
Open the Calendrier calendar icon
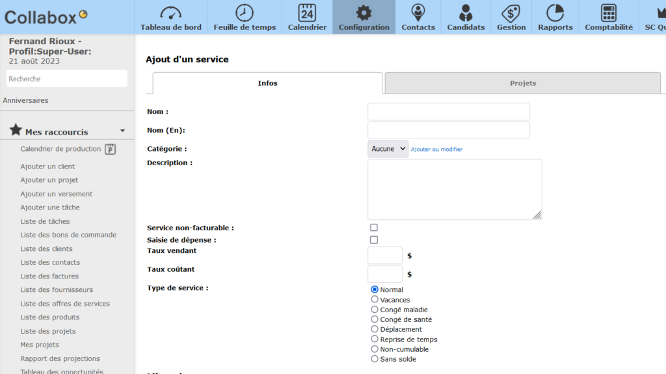[x=307, y=13]
